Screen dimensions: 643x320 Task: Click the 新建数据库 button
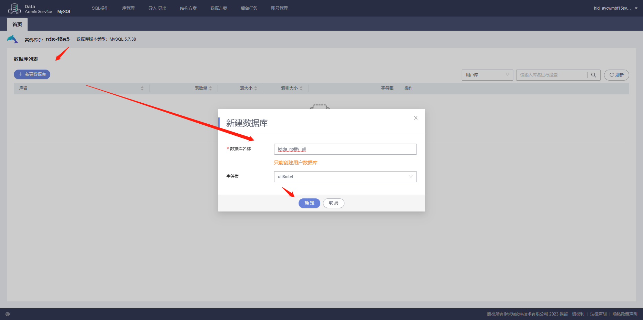pos(32,74)
